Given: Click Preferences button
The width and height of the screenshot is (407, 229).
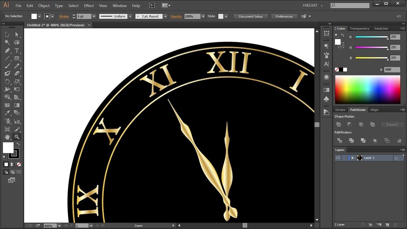Looking at the screenshot, I should (284, 16).
